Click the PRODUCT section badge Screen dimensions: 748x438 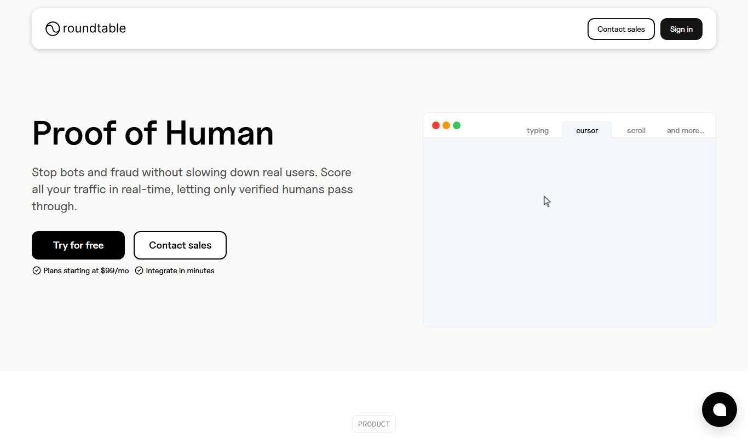(x=374, y=424)
